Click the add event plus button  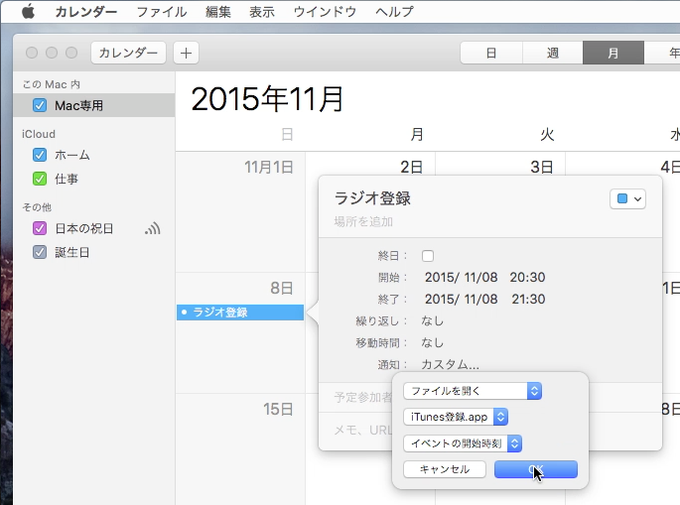pyautogui.click(x=186, y=53)
